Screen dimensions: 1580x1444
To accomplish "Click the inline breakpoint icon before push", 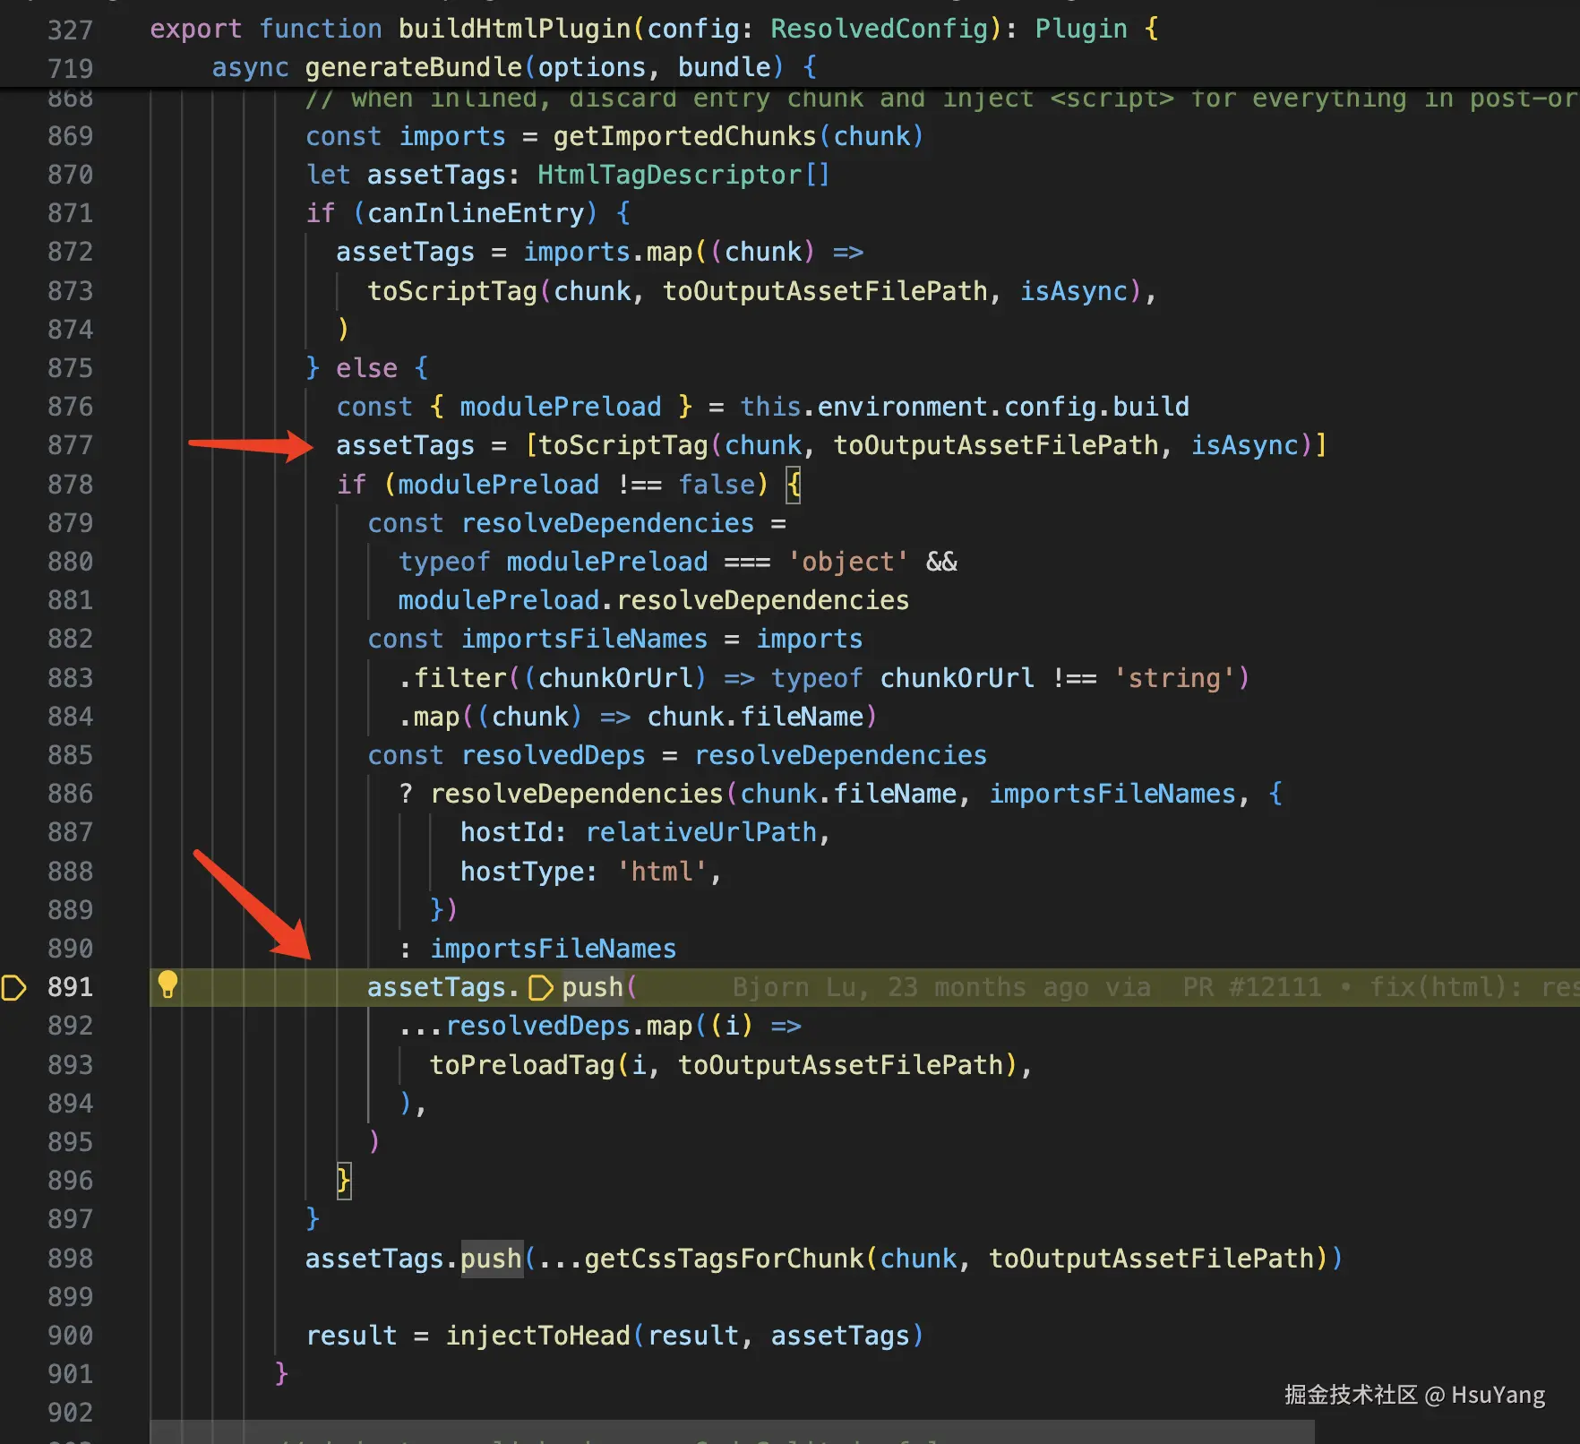I will [x=540, y=987].
